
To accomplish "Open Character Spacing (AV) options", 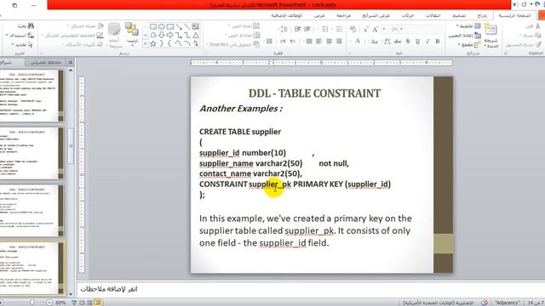I will coord(386,42).
